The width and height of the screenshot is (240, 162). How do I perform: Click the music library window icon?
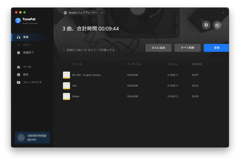(x=217, y=25)
